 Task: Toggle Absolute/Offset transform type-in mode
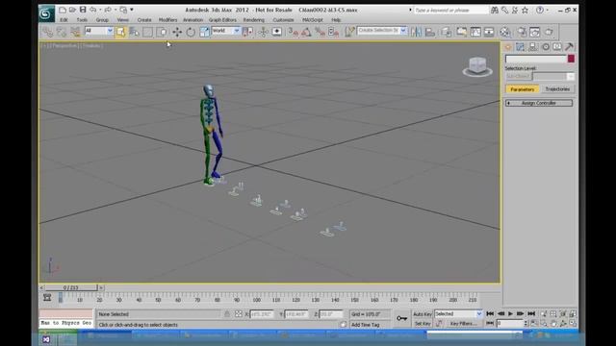tap(239, 314)
